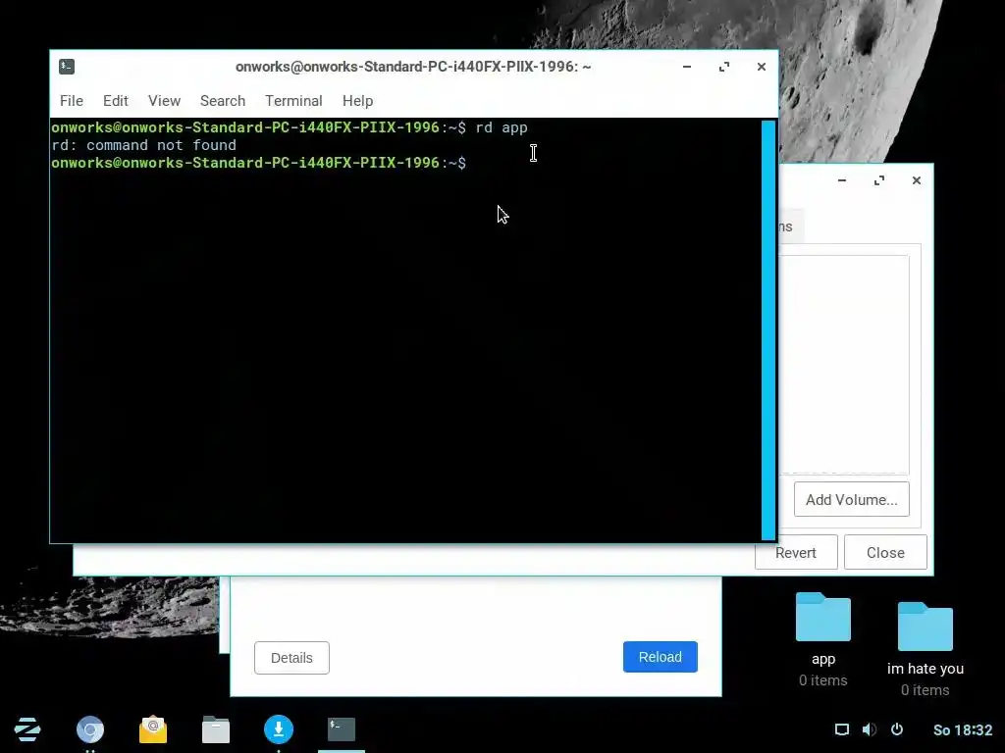Open the File menu in terminal
1005x753 pixels.
(x=71, y=101)
